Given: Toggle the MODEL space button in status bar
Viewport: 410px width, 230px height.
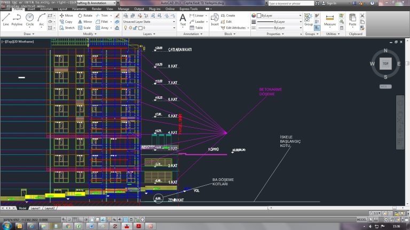Looking at the screenshot, I should tap(361, 219).
